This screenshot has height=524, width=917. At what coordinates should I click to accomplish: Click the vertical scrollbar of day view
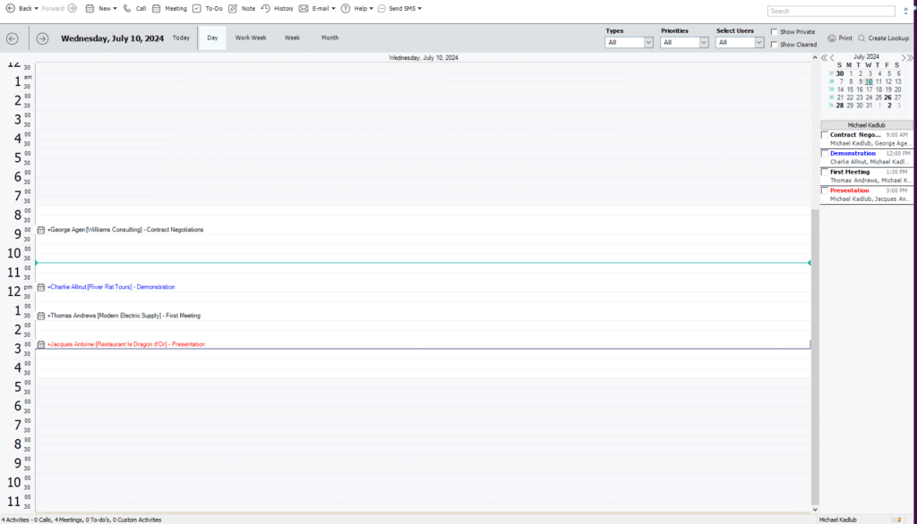tap(815, 357)
